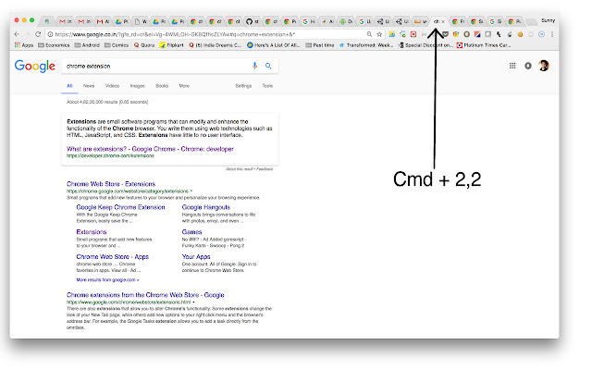Click the blue search magnifier button
Screen dimensions: 592x370
tap(268, 66)
